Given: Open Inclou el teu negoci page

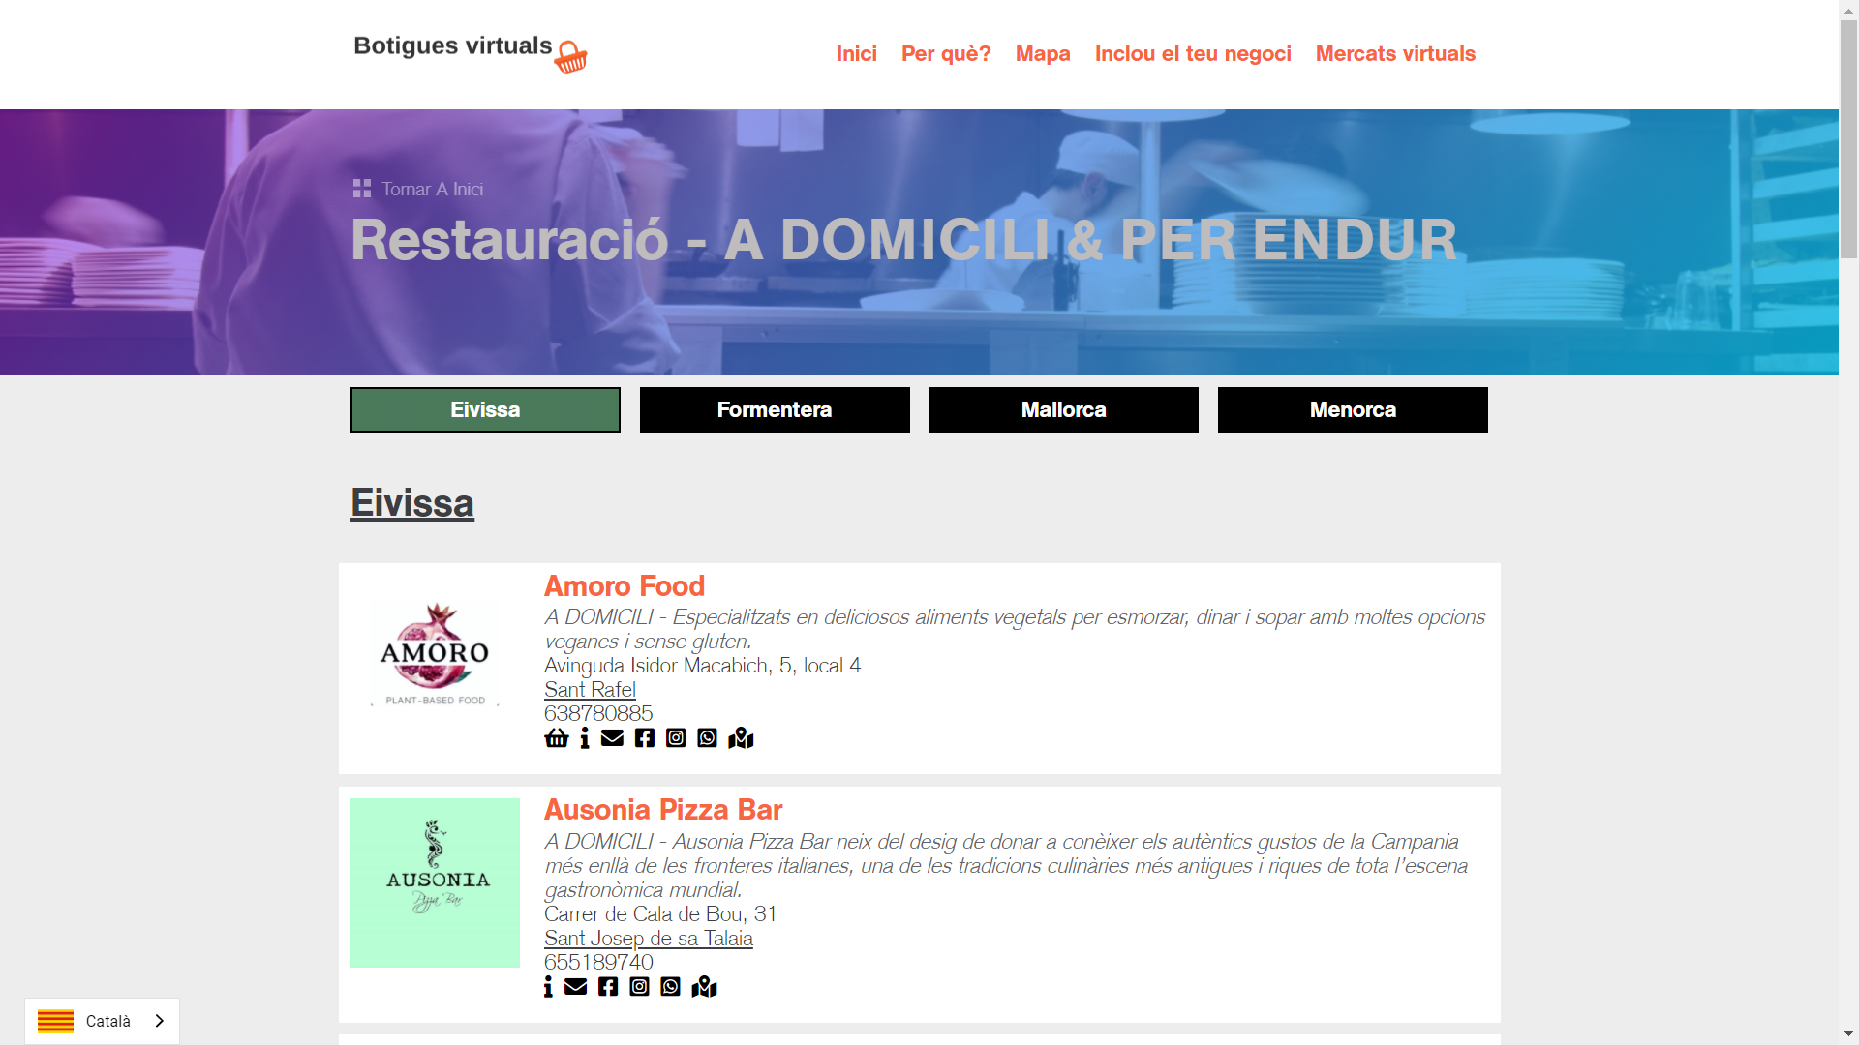Looking at the screenshot, I should [1193, 54].
